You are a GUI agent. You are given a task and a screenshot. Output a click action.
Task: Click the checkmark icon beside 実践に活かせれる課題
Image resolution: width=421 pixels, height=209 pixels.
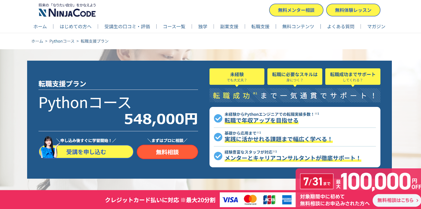click(218, 137)
